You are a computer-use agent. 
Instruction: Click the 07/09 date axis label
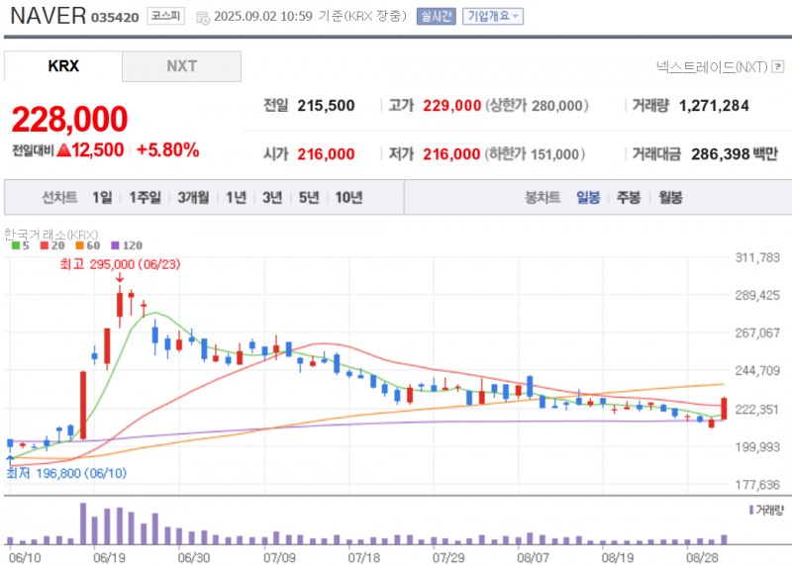(279, 558)
